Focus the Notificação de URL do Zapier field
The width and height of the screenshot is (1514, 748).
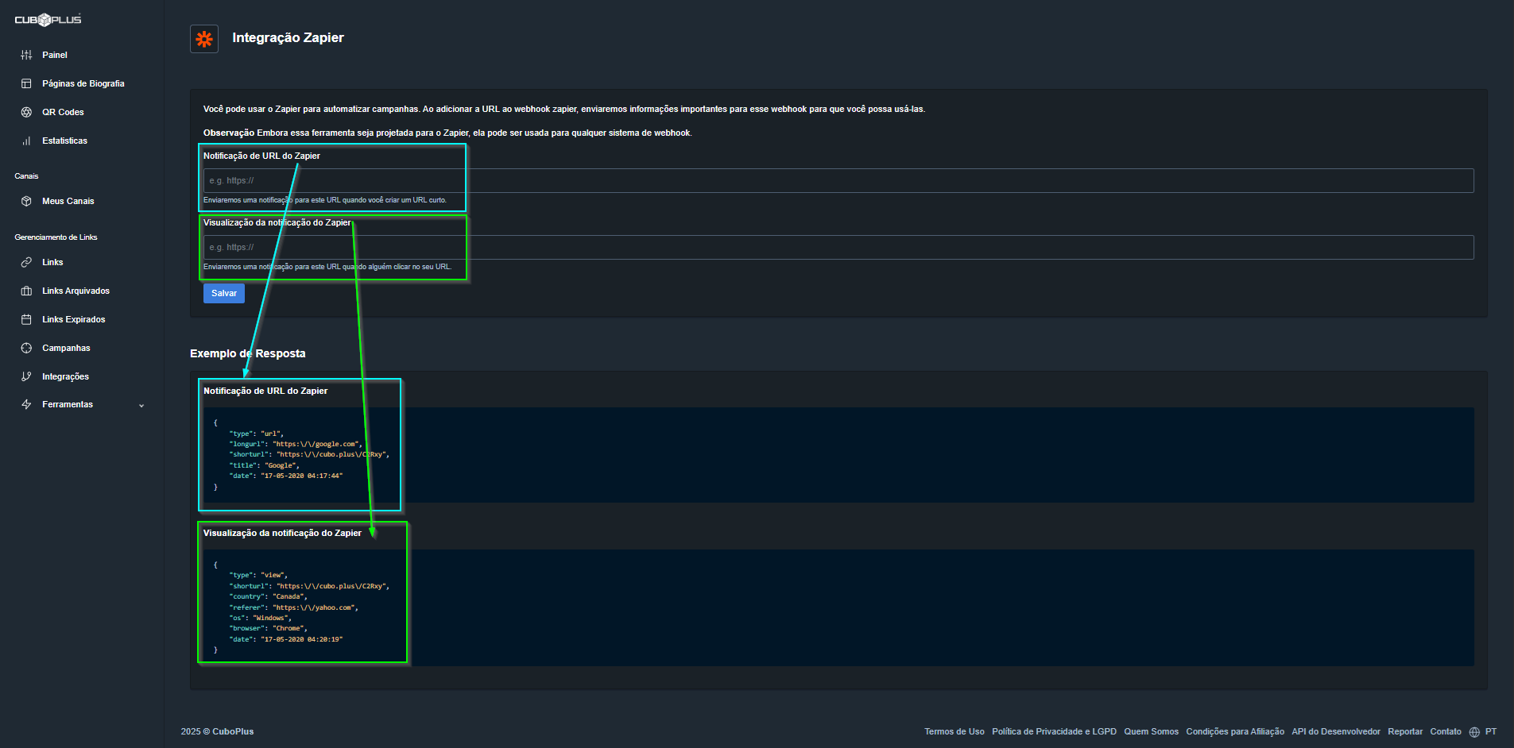[838, 180]
